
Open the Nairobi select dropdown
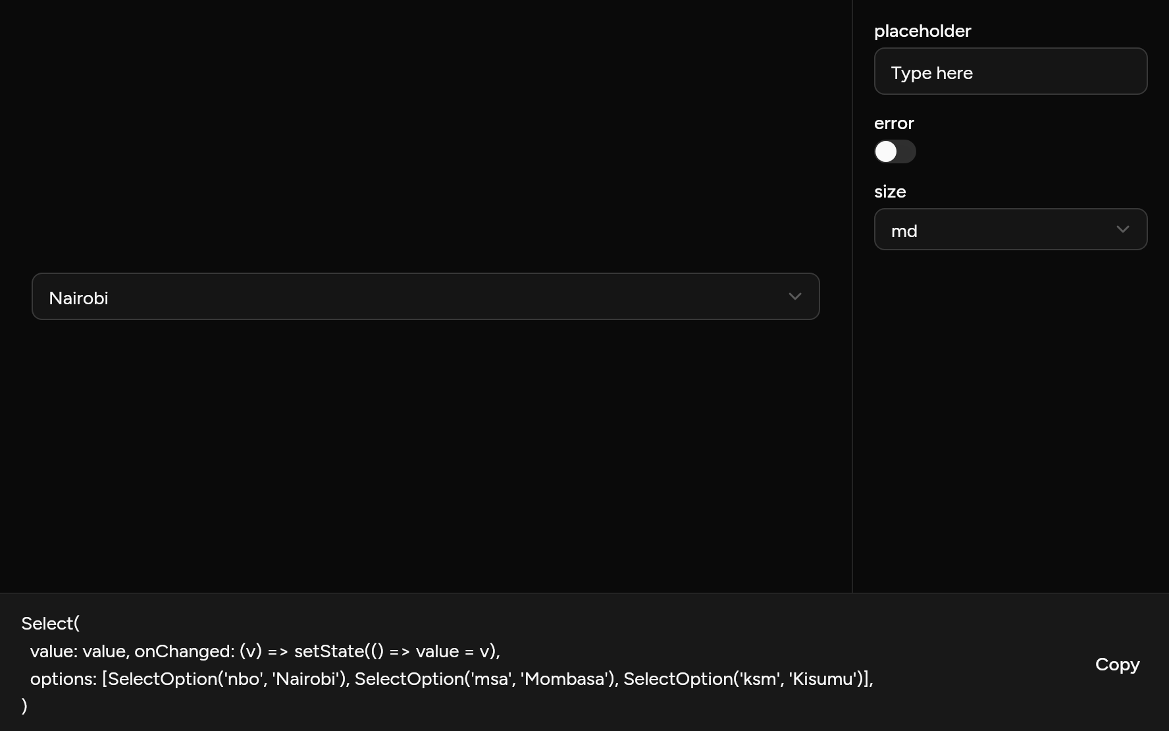point(425,296)
